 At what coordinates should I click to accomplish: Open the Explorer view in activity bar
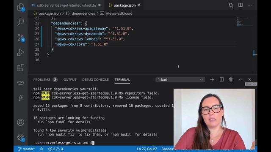coord(21,7)
